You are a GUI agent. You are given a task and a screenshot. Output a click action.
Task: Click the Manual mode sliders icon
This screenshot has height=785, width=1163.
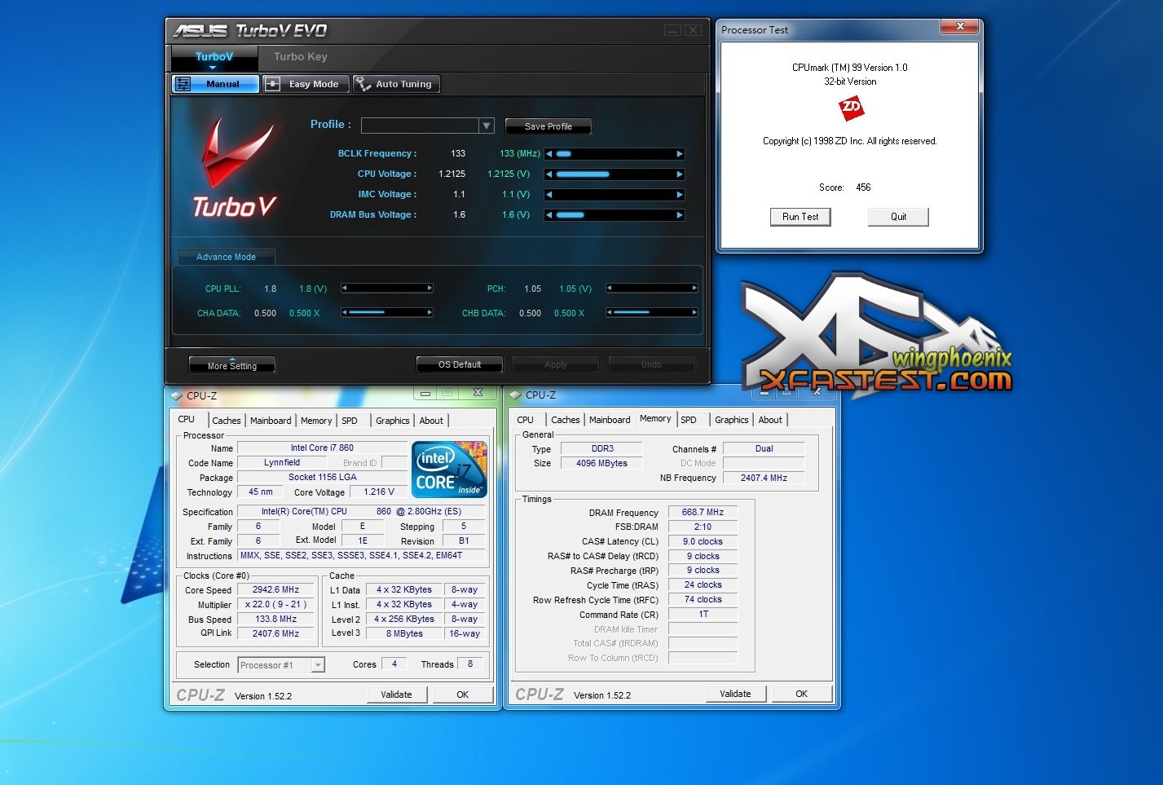click(x=183, y=84)
